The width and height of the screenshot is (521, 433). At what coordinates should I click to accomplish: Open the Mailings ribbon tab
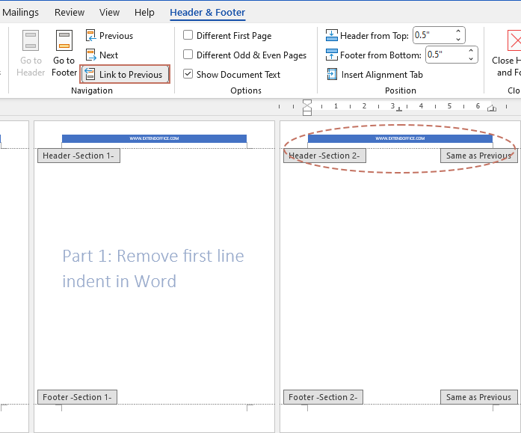21,12
